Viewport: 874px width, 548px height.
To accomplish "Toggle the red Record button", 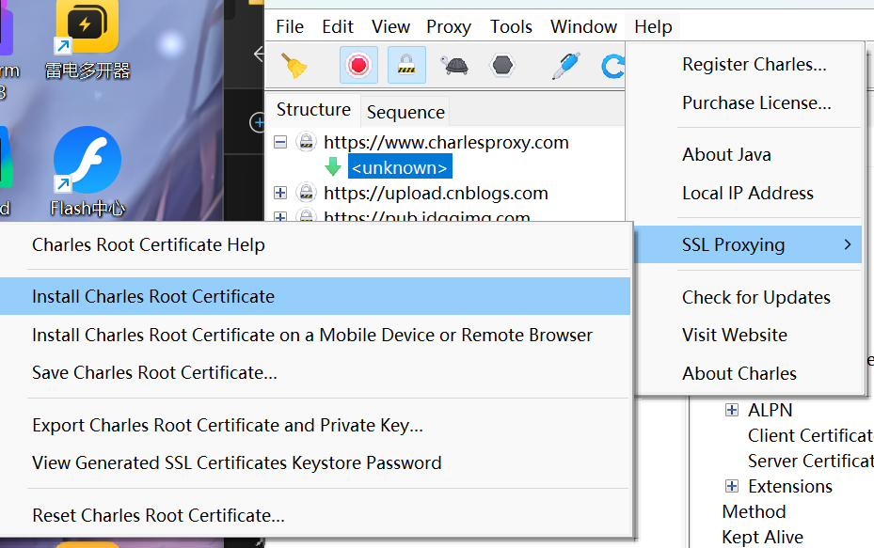I will pos(358,65).
